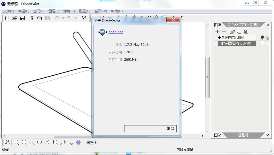Open the 配置(C) menu

pyautogui.click(x=84, y=11)
